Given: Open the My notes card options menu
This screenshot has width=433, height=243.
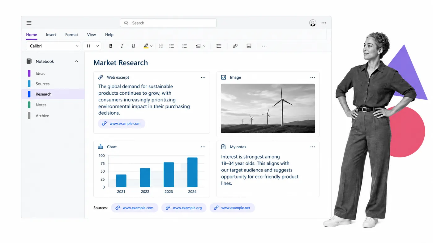Looking at the screenshot, I should click(313, 147).
